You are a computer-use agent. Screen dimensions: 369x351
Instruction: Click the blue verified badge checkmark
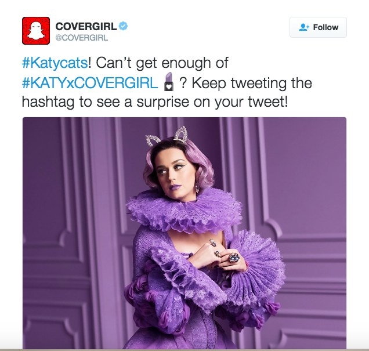tap(123, 26)
